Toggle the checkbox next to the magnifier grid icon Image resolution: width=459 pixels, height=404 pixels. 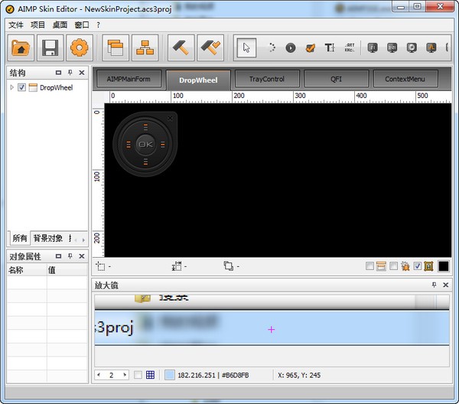(138, 375)
